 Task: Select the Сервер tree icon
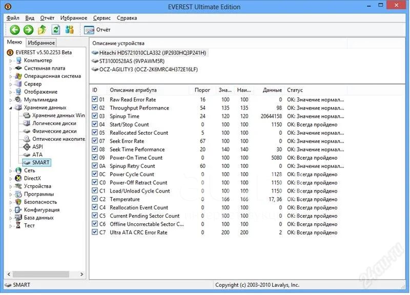[x=18, y=84]
